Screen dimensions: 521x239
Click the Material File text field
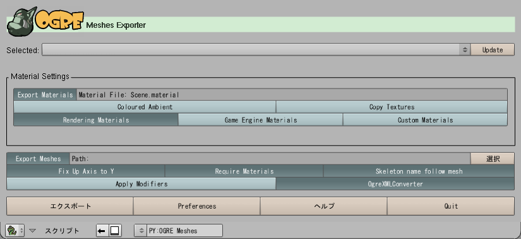click(x=292, y=95)
